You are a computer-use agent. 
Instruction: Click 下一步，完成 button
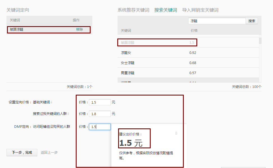[x=22, y=153]
